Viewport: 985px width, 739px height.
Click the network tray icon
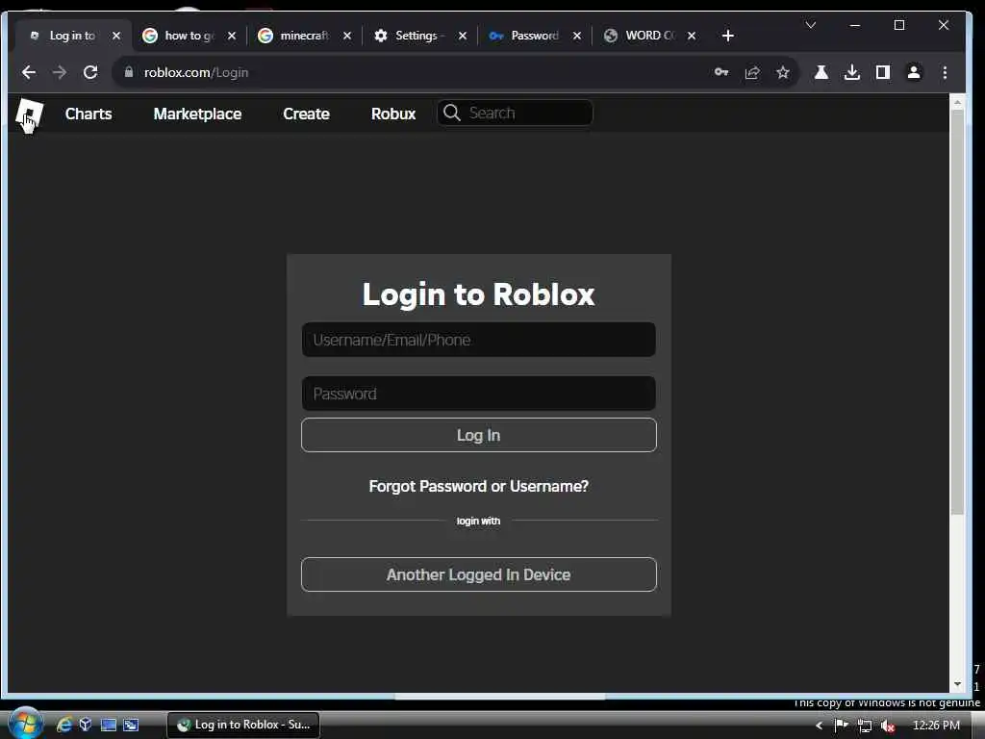click(x=865, y=726)
